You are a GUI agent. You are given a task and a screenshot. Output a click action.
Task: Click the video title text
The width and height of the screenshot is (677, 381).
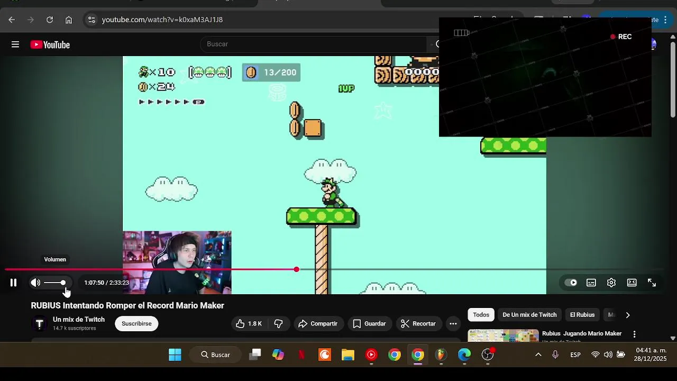[x=127, y=305]
